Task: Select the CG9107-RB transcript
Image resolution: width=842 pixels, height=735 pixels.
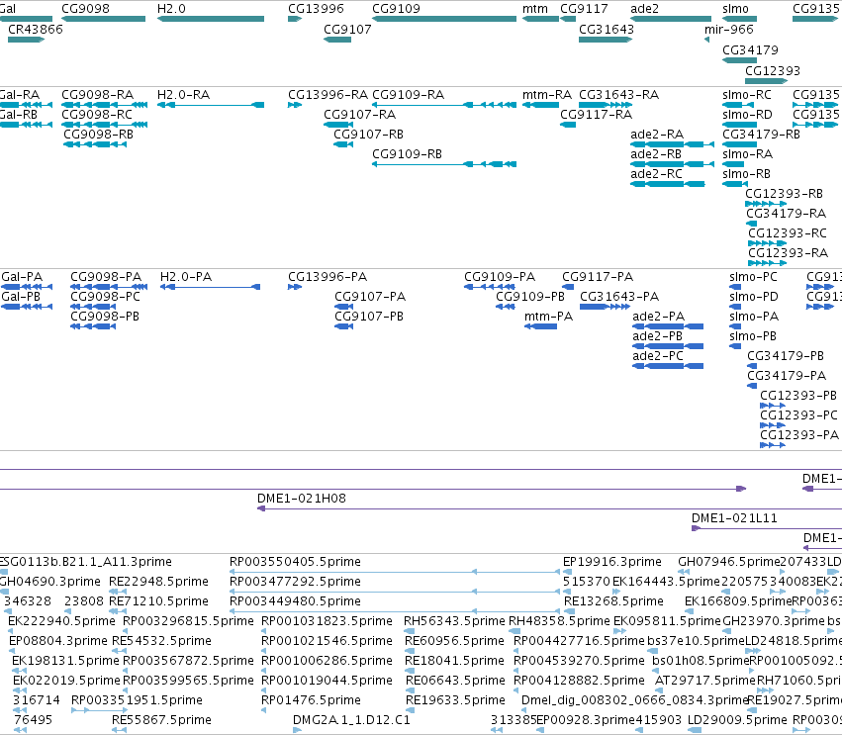Action: pyautogui.click(x=343, y=144)
